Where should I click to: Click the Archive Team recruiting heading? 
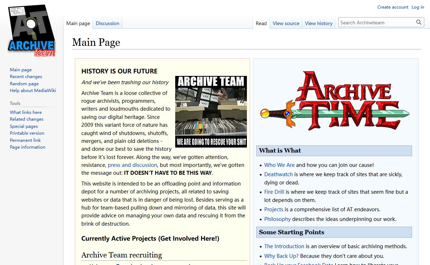pyautogui.click(x=121, y=255)
